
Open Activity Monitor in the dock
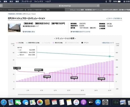click(x=116, y=102)
